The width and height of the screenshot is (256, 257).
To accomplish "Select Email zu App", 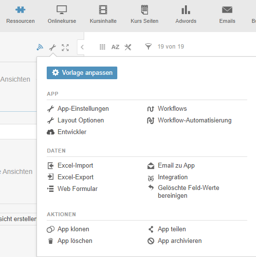I will coord(171,166).
